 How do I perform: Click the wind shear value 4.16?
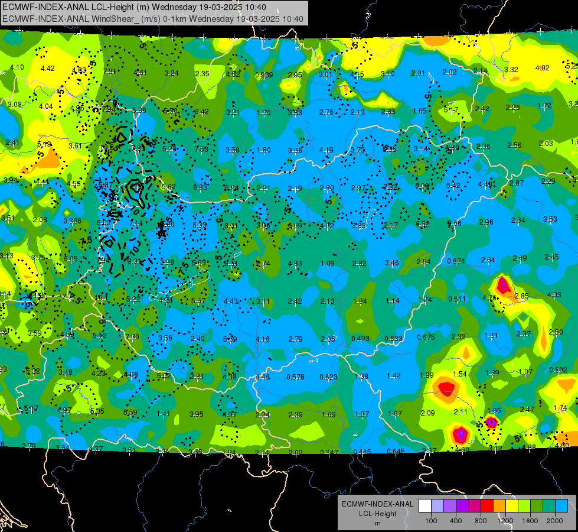click(263, 339)
